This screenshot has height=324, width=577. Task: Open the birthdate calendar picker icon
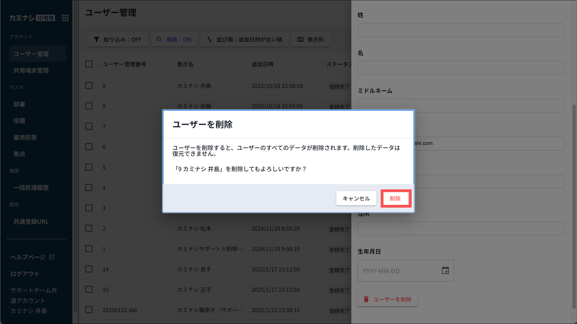pyautogui.click(x=445, y=271)
